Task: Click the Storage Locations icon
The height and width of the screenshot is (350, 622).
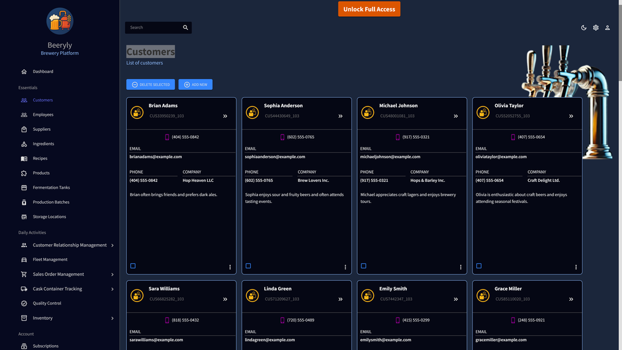Action: (x=24, y=217)
